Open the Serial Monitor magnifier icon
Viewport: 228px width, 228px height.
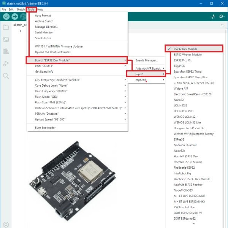[x=222, y=16]
